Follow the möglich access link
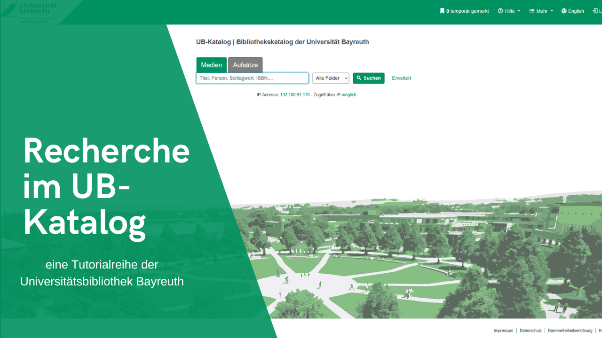Image resolution: width=602 pixels, height=338 pixels. point(349,95)
